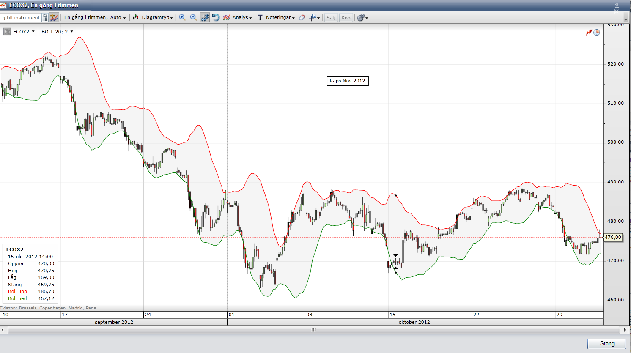The width and height of the screenshot is (631, 353).
Task: Click the Stäng button
Action: point(607,344)
